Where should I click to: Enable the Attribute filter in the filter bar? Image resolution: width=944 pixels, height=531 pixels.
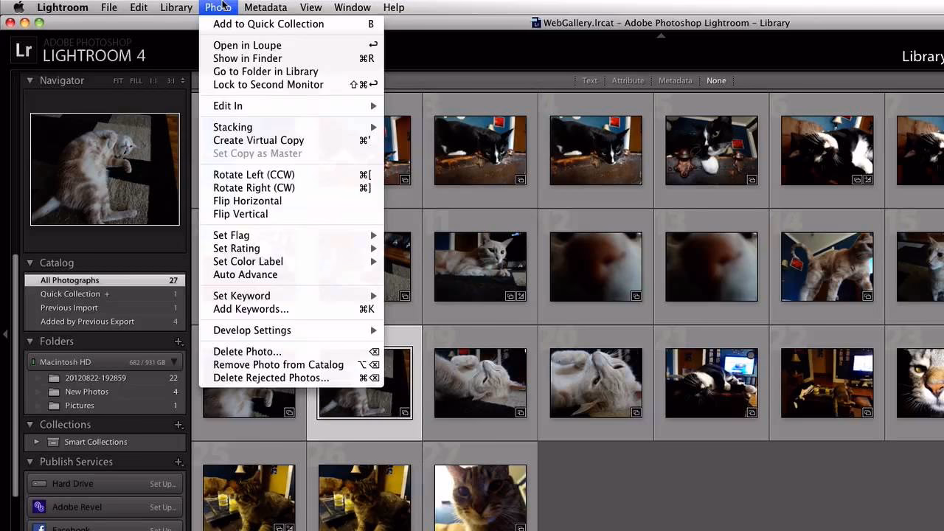(628, 80)
